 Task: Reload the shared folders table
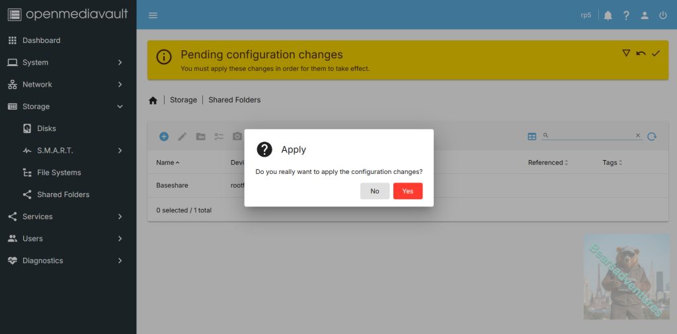click(x=652, y=136)
